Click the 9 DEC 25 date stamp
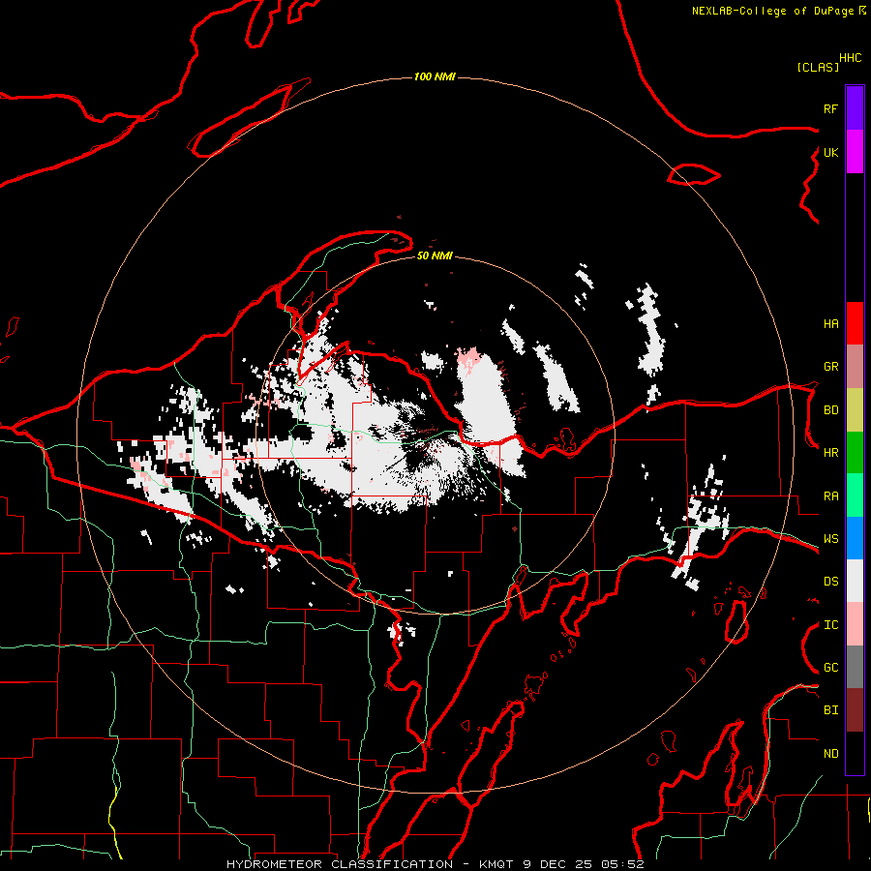The width and height of the screenshot is (871, 871). [558, 864]
